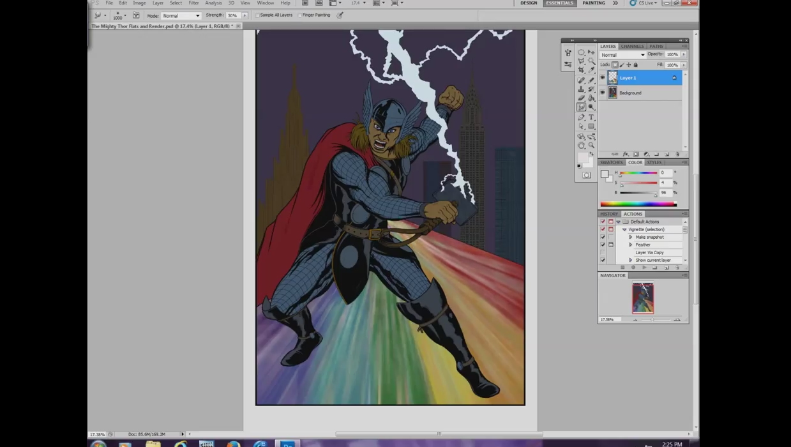This screenshot has width=791, height=447.
Task: Click the Paint Bucket tool
Action: click(x=591, y=98)
